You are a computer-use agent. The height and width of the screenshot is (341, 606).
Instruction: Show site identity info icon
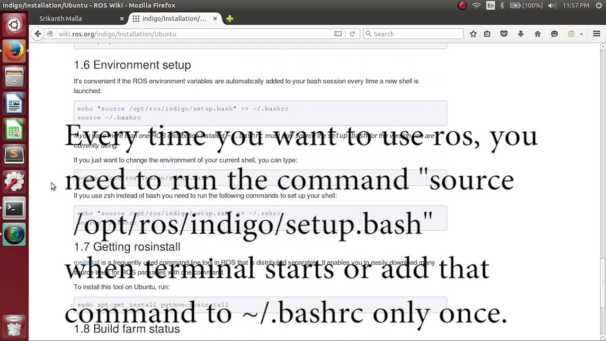[50, 34]
